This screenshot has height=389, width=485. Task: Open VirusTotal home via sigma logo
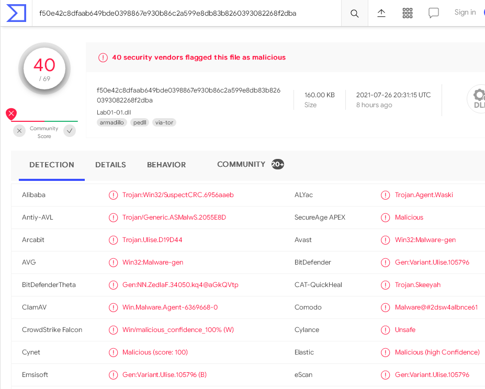(16, 13)
